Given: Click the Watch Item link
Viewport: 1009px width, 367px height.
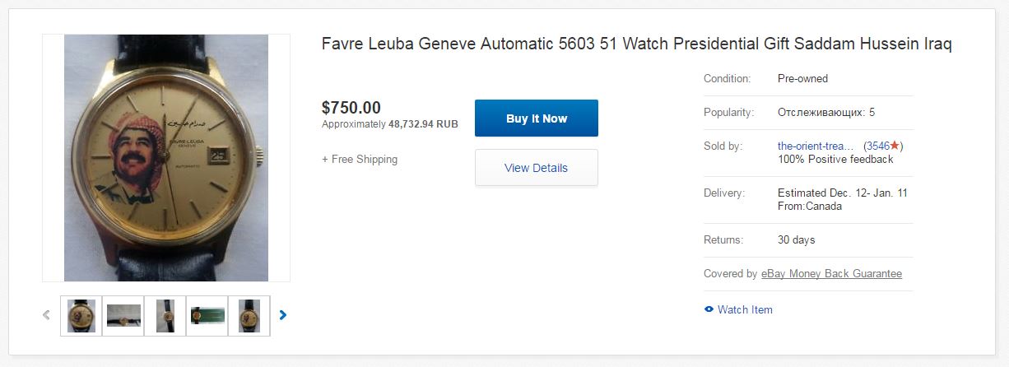Looking at the screenshot, I should [745, 309].
